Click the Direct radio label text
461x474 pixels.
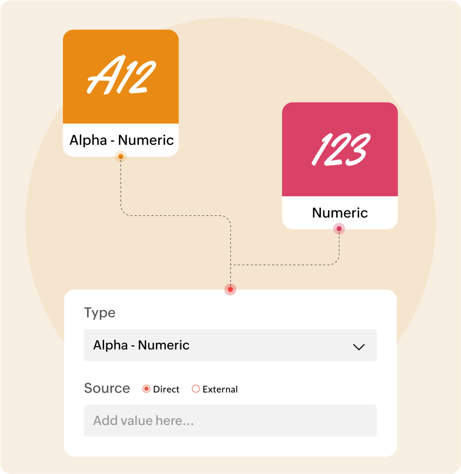click(166, 389)
